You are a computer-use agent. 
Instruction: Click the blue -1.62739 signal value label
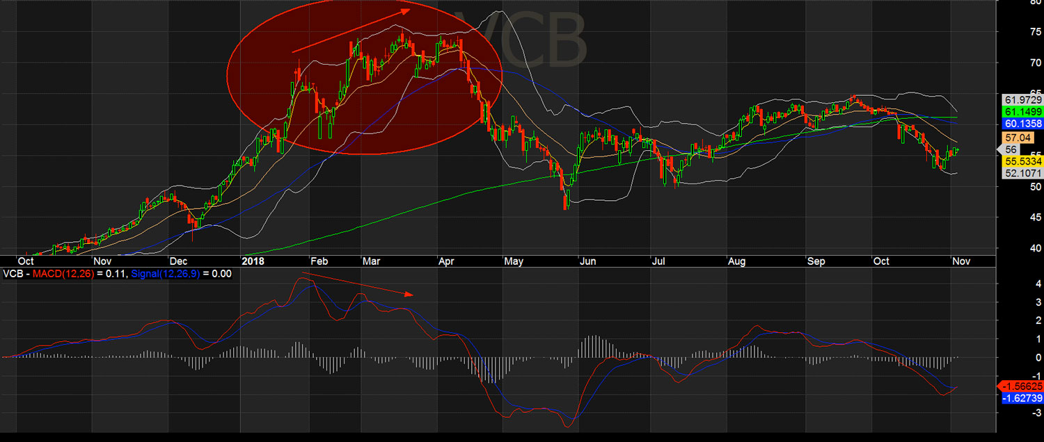coord(1020,398)
